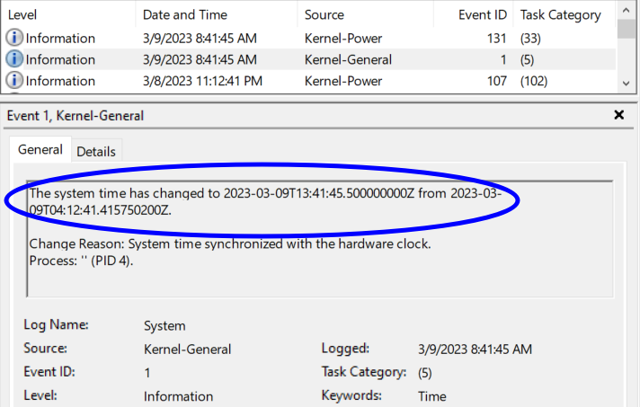Image resolution: width=640 pixels, height=407 pixels.
Task: Click the Log Name value System
Action: click(x=164, y=326)
